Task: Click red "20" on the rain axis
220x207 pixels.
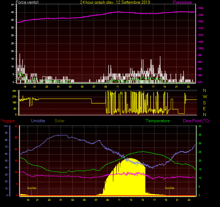Action: [x=16, y=149]
